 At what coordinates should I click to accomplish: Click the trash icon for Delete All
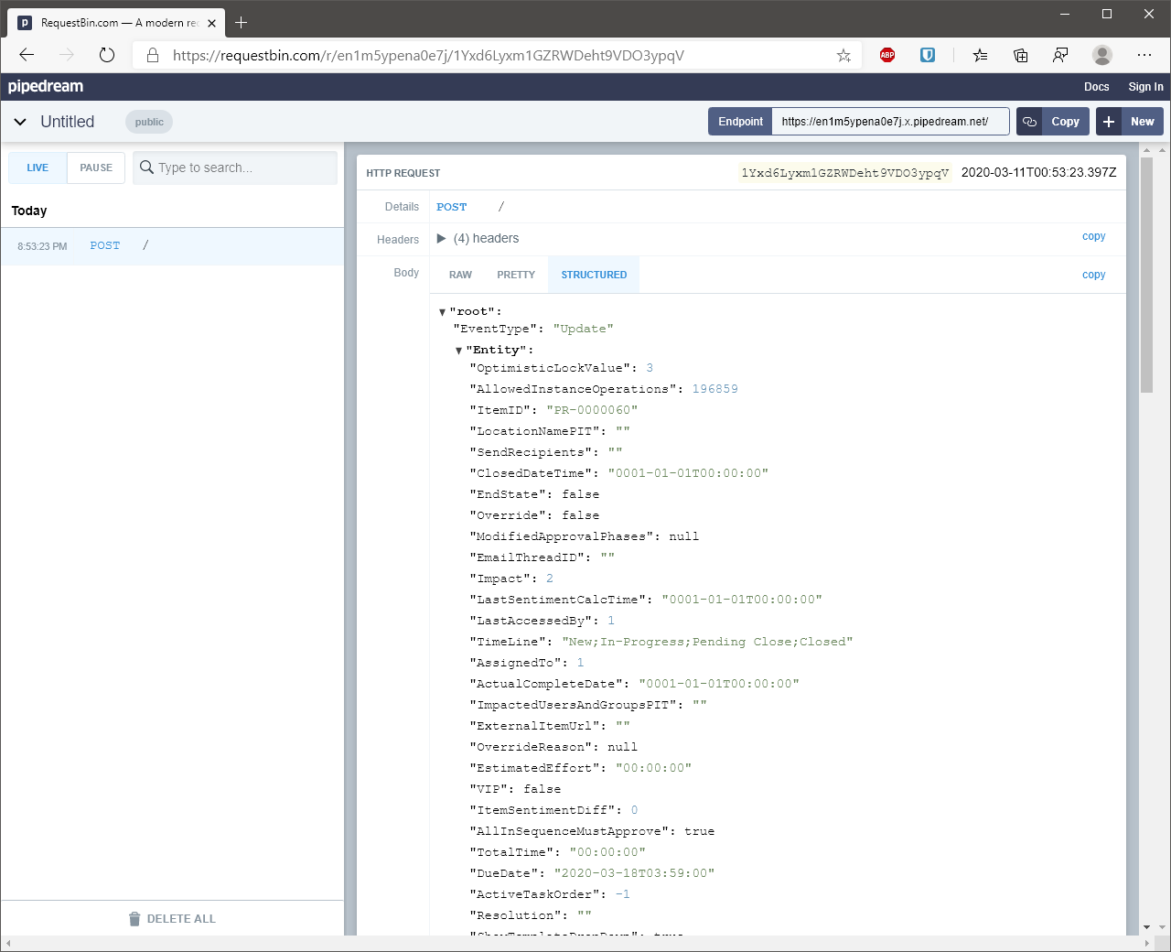pos(134,919)
